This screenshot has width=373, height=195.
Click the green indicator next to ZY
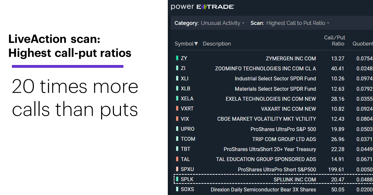(177, 58)
